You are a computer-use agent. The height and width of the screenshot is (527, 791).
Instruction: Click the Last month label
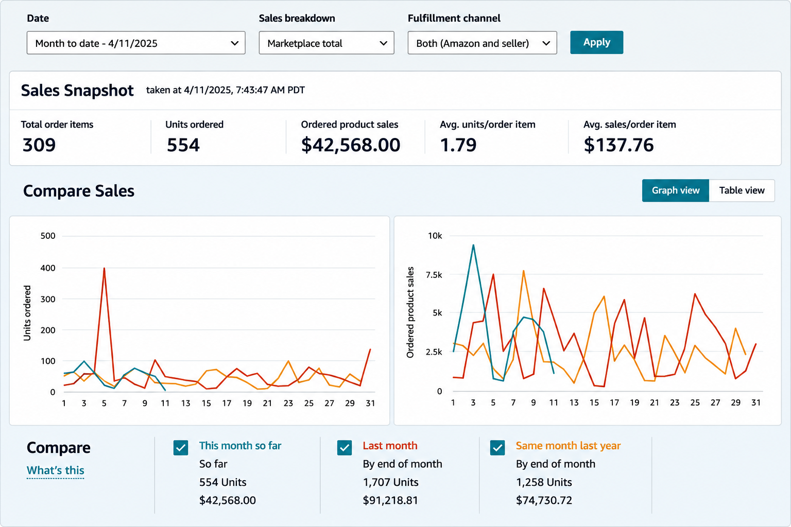tap(390, 446)
